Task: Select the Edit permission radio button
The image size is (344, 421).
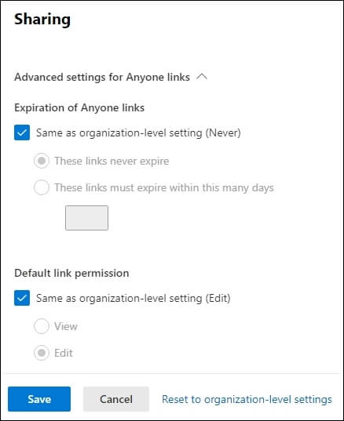Action: [x=42, y=353]
